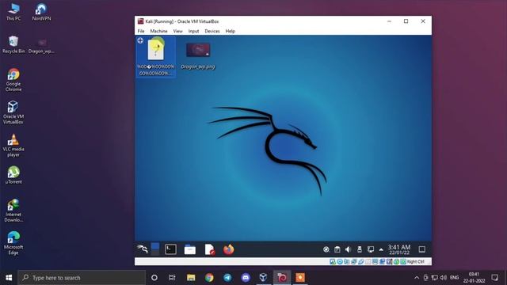
Task: Open Chrome from the Windows taskbar
Action: pos(209,278)
